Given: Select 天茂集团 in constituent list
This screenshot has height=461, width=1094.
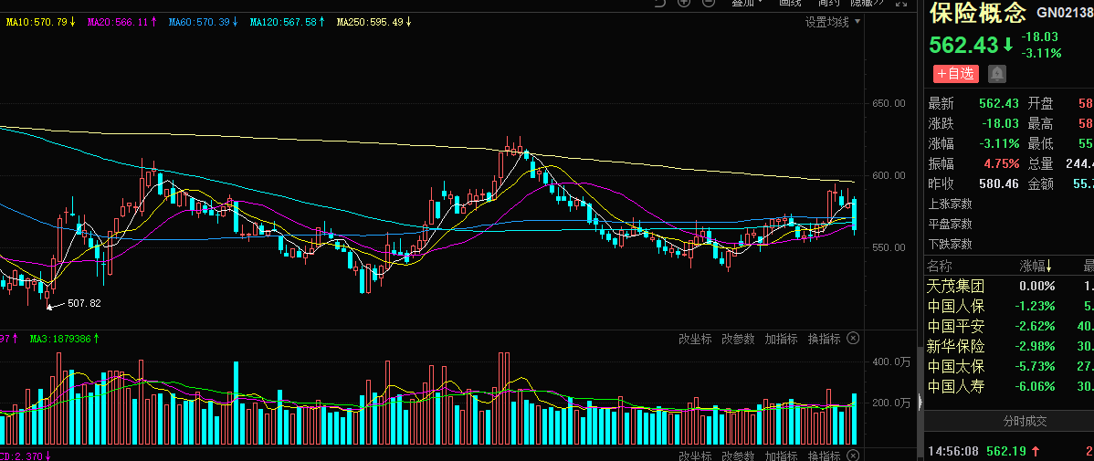Looking at the screenshot, I should [955, 286].
